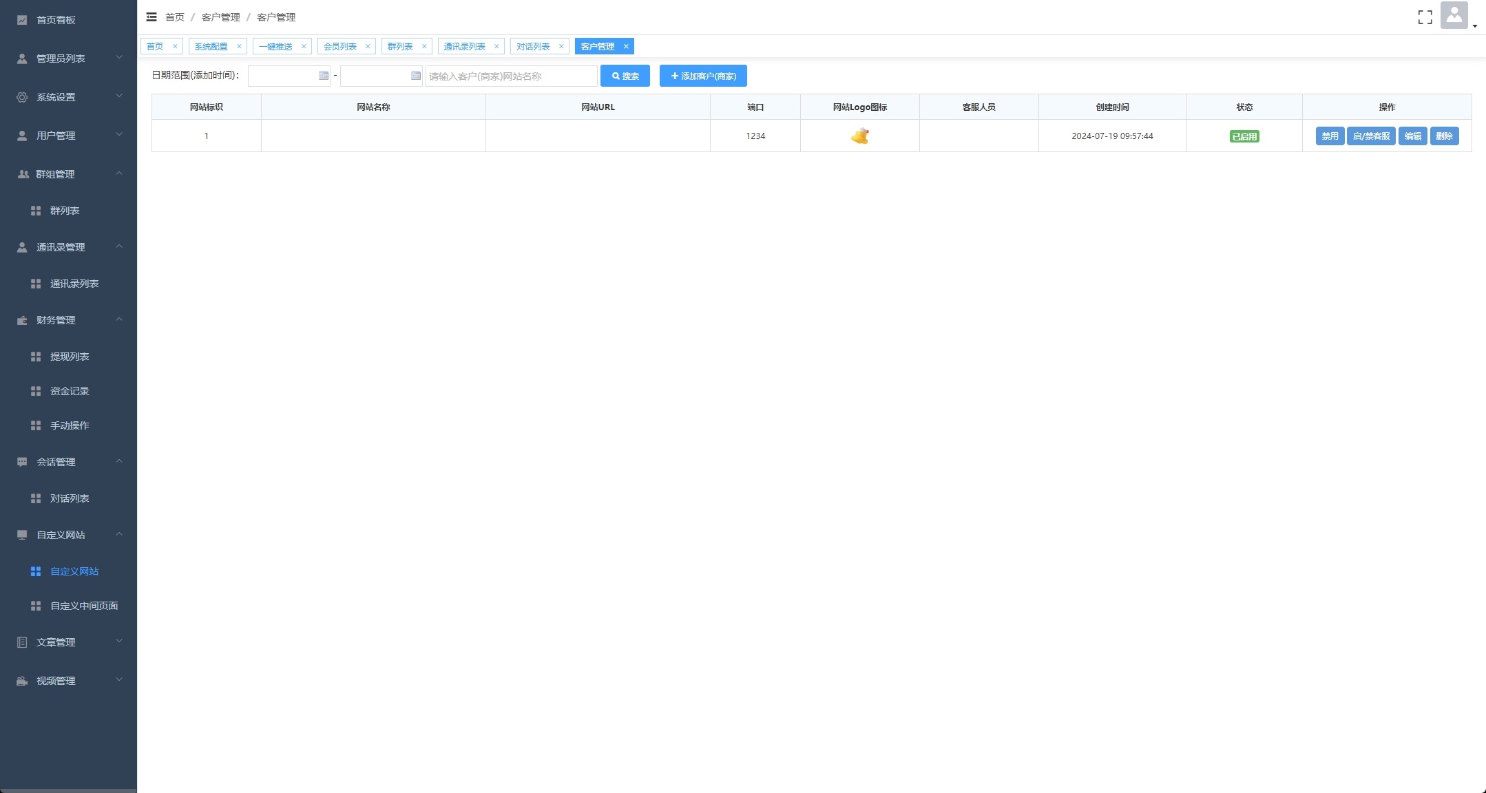Image resolution: width=1486 pixels, height=793 pixels.
Task: Expand the 系统设置 sidebar menu
Action: click(56, 97)
